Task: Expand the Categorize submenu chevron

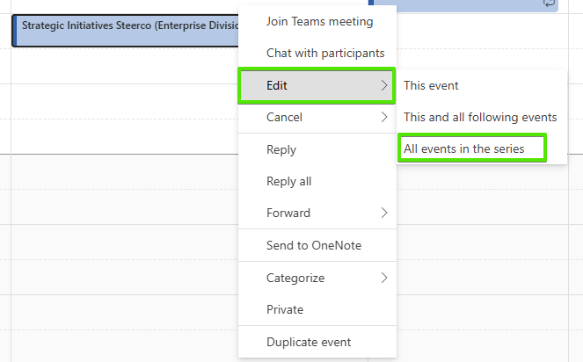Action: (x=383, y=278)
